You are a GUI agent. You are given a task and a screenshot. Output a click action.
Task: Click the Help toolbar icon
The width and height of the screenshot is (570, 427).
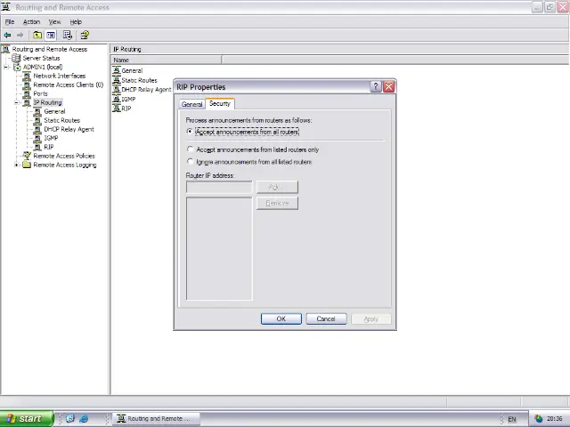85,36
